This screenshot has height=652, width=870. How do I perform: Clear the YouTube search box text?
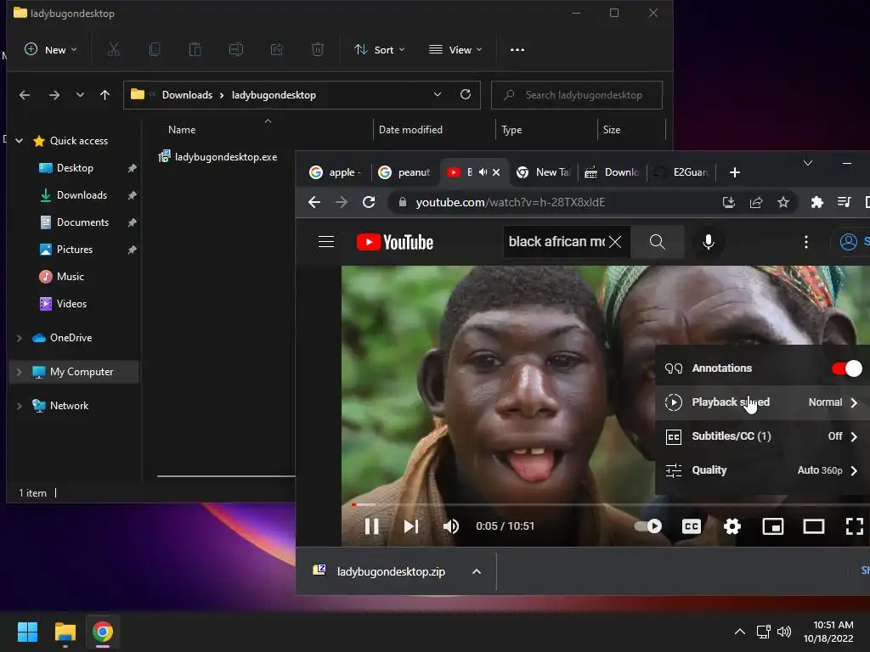click(615, 242)
